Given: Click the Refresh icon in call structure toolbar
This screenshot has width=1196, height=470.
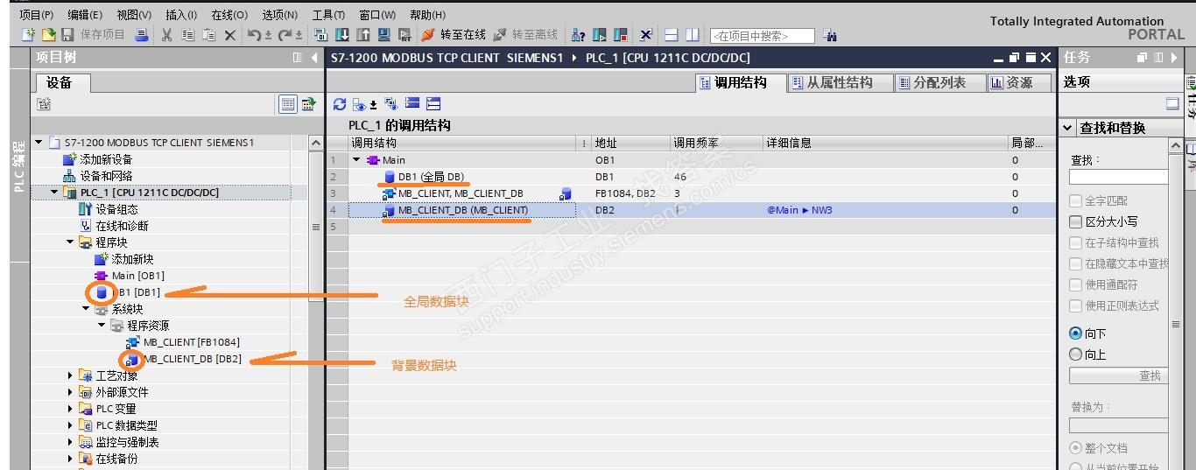Looking at the screenshot, I should [340, 103].
